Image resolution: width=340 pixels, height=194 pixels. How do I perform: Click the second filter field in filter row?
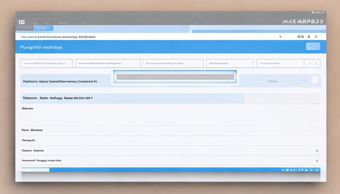(108, 63)
